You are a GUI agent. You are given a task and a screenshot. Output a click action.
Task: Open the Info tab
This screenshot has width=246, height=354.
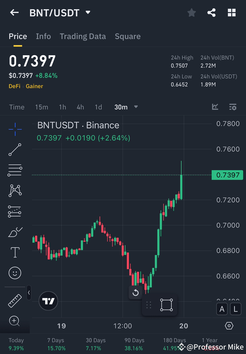coord(43,36)
